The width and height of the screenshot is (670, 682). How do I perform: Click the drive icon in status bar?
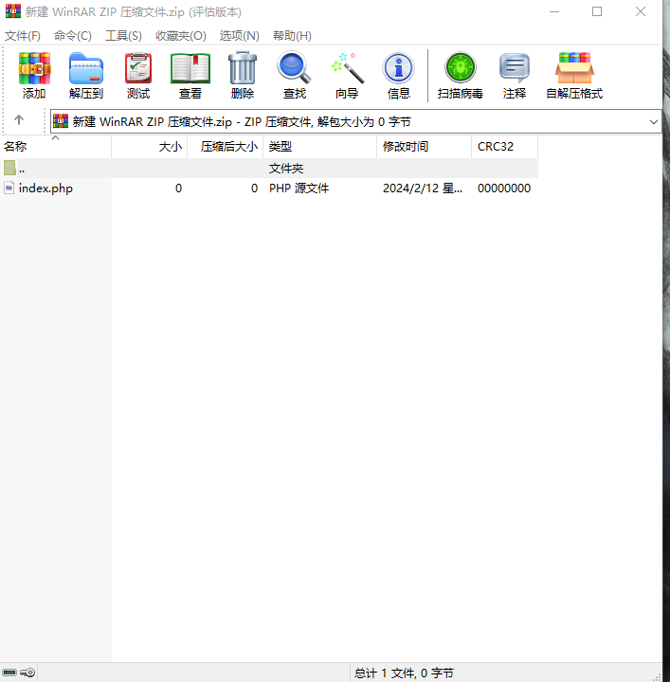click(9, 673)
